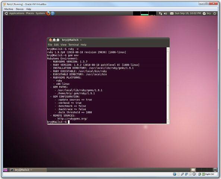Open the terminal Edit menu

(56, 45)
